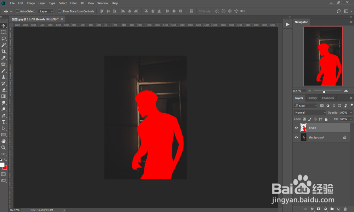This screenshot has height=212, width=354.
Task: Select the Lasso tool
Action: click(4, 39)
